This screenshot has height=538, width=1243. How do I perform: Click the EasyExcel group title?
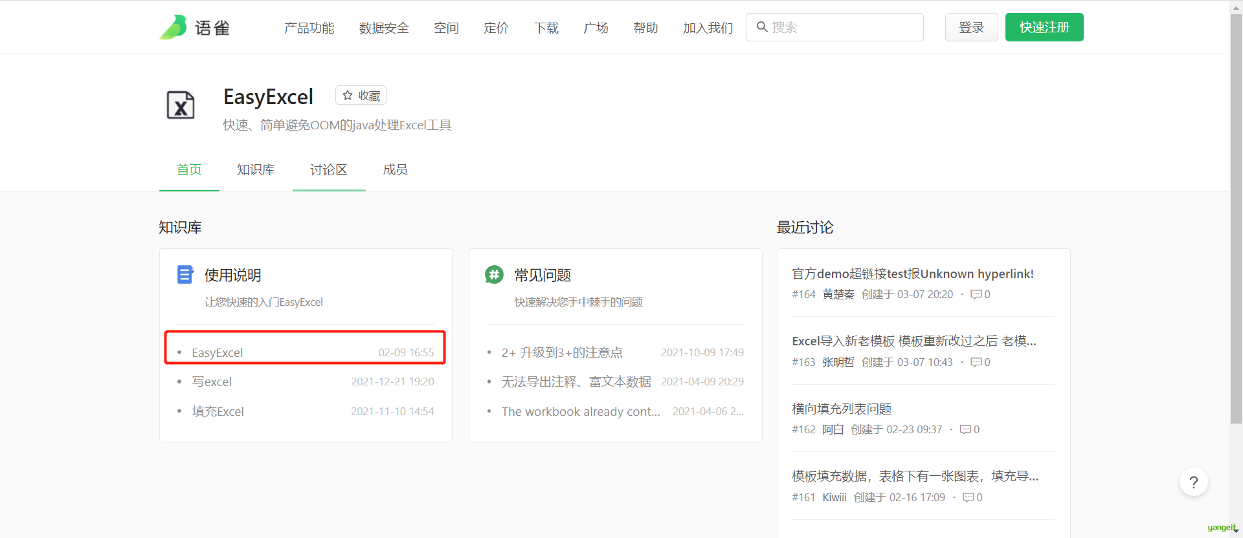click(268, 96)
